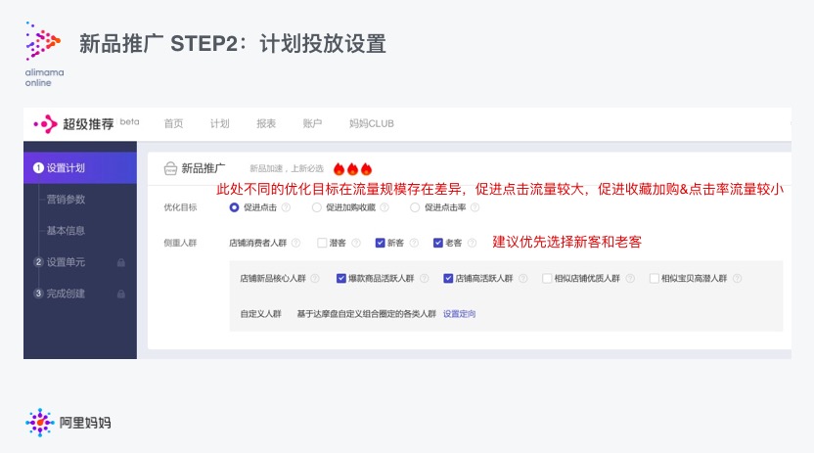
Task: Open help icon next to 相似宝贝高潜人群
Action: [x=737, y=279]
